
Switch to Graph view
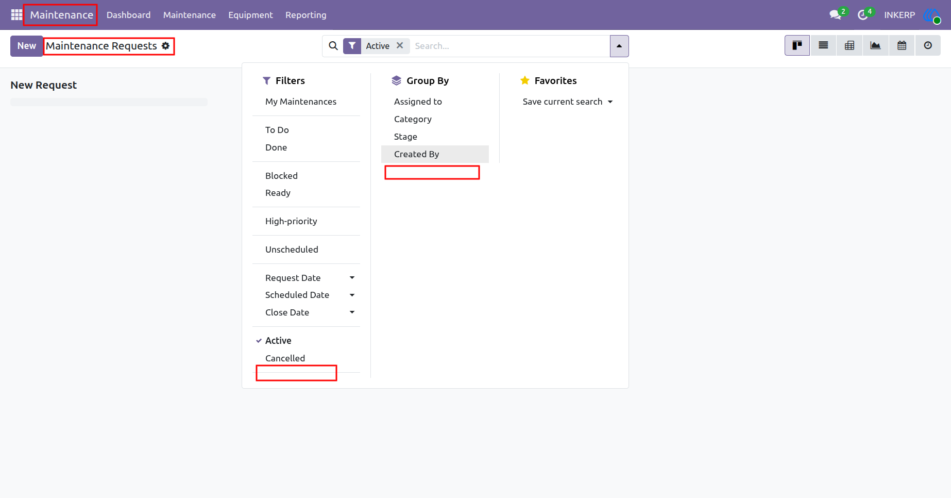click(x=875, y=45)
